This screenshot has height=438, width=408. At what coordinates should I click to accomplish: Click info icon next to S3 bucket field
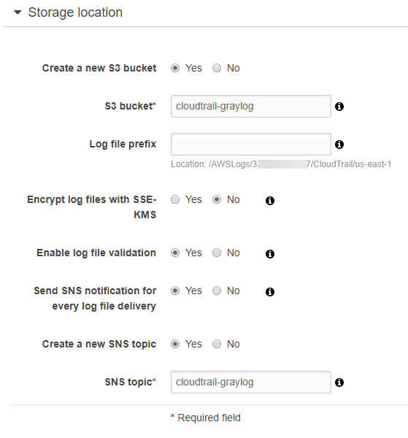coord(339,107)
